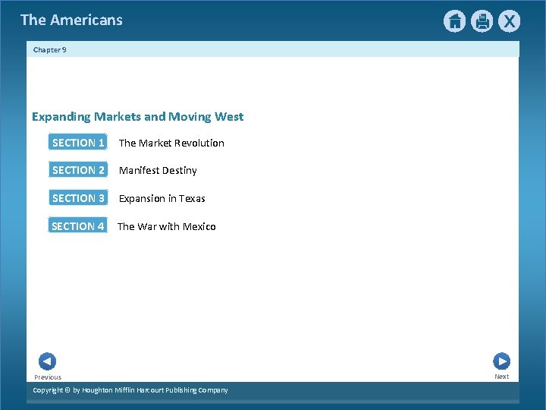The image size is (546, 410).
Task: Select the Manifest Destiny title
Action: pyautogui.click(x=158, y=171)
